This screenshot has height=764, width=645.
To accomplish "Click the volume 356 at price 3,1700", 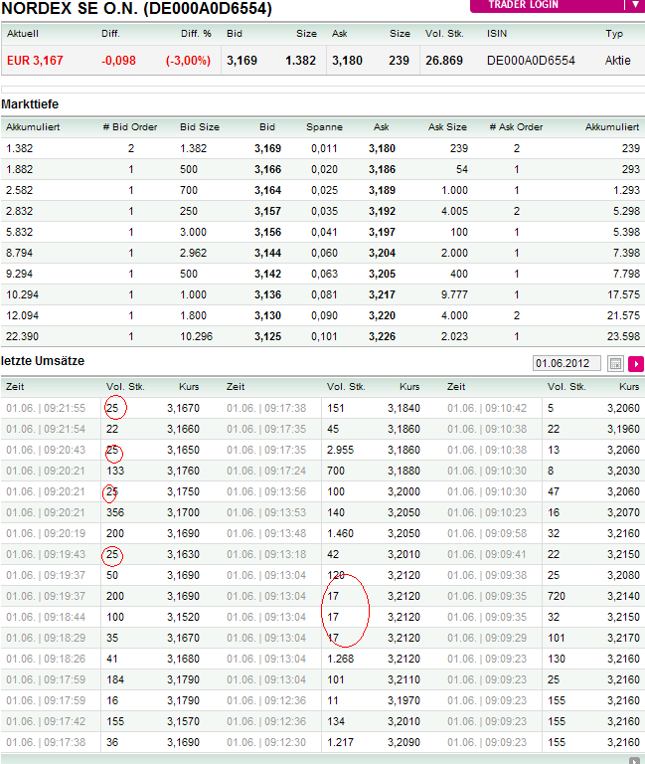I will (x=115, y=513).
